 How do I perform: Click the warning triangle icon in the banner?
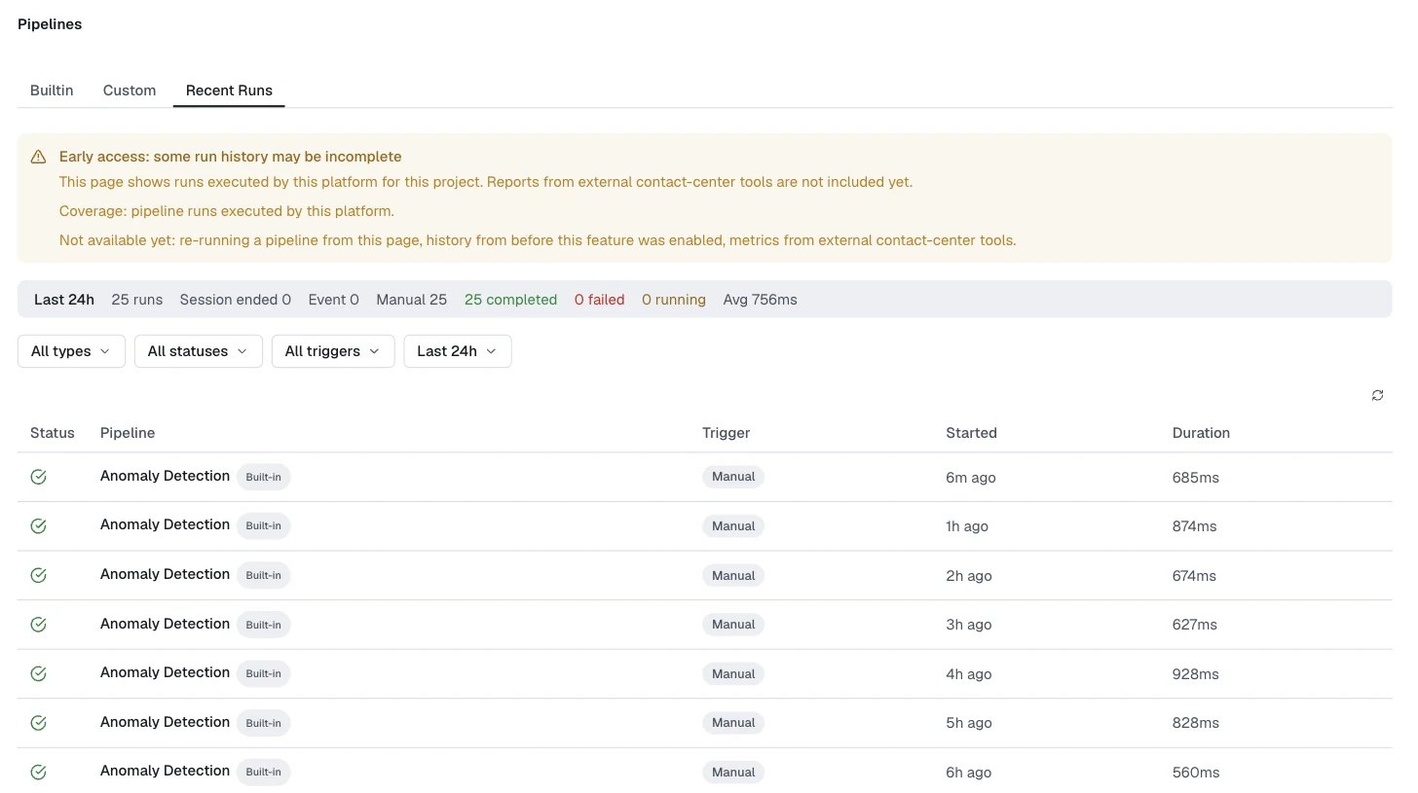point(38,157)
